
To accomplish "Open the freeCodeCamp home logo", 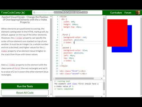I will 13,12.
